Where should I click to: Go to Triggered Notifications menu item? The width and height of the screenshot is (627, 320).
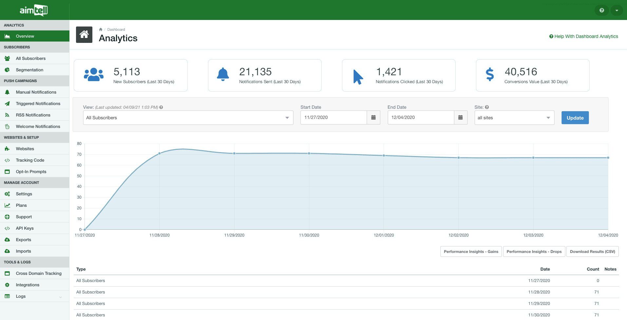click(38, 104)
